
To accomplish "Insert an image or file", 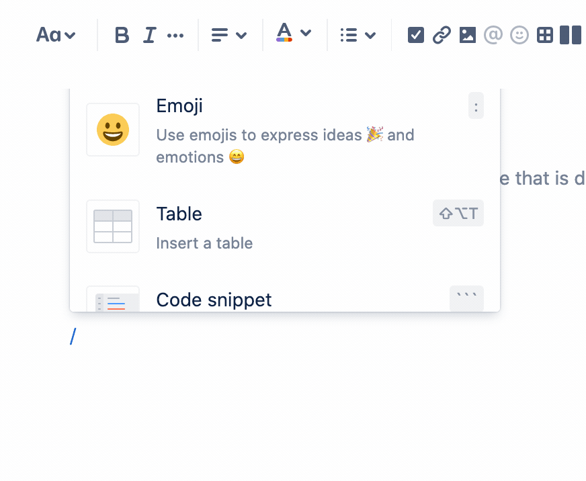I will 468,35.
